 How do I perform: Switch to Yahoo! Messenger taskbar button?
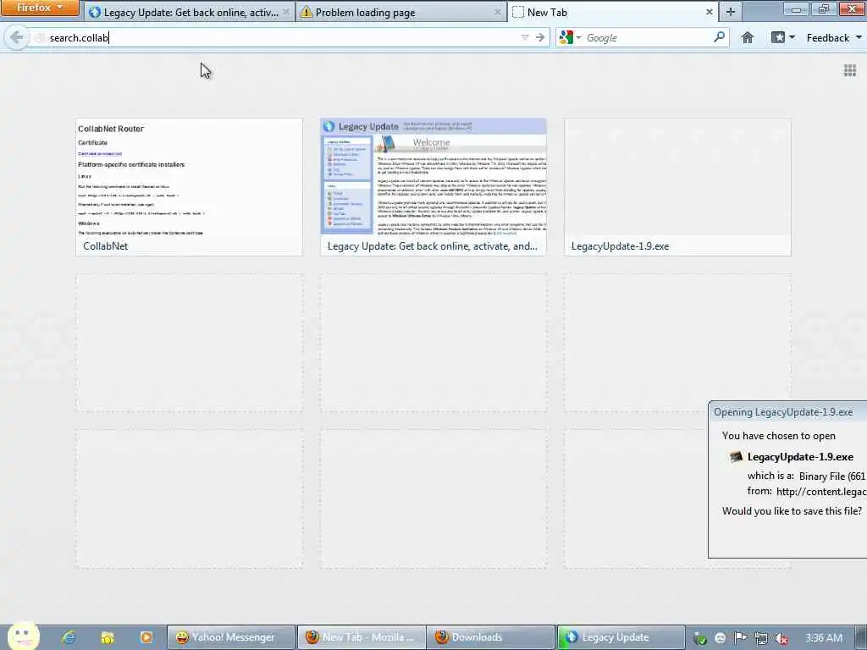(231, 637)
